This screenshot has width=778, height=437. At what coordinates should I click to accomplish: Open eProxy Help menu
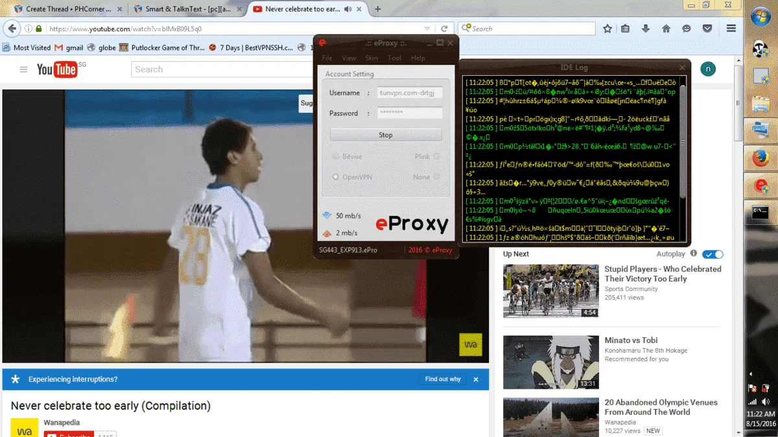tap(418, 58)
